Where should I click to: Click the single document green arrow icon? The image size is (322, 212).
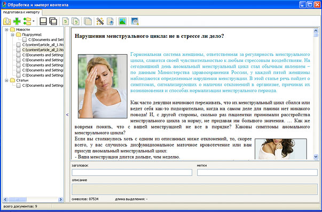(x=66, y=21)
